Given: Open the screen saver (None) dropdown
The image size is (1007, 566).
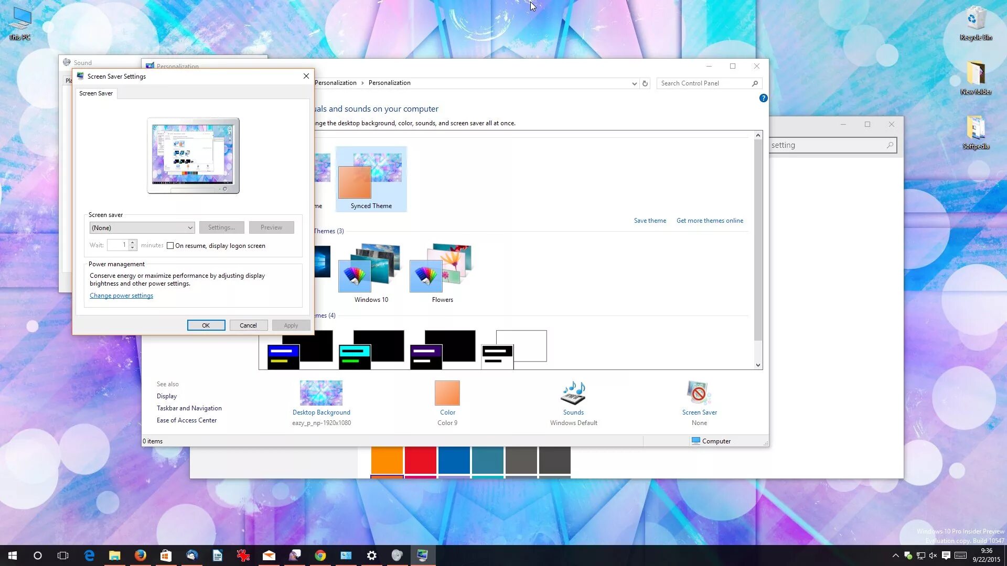Looking at the screenshot, I should click(142, 228).
